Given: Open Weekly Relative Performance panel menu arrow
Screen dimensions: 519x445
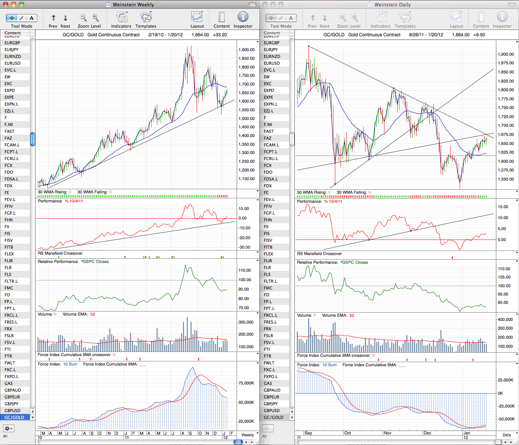Looking at the screenshot, I should tap(257, 261).
